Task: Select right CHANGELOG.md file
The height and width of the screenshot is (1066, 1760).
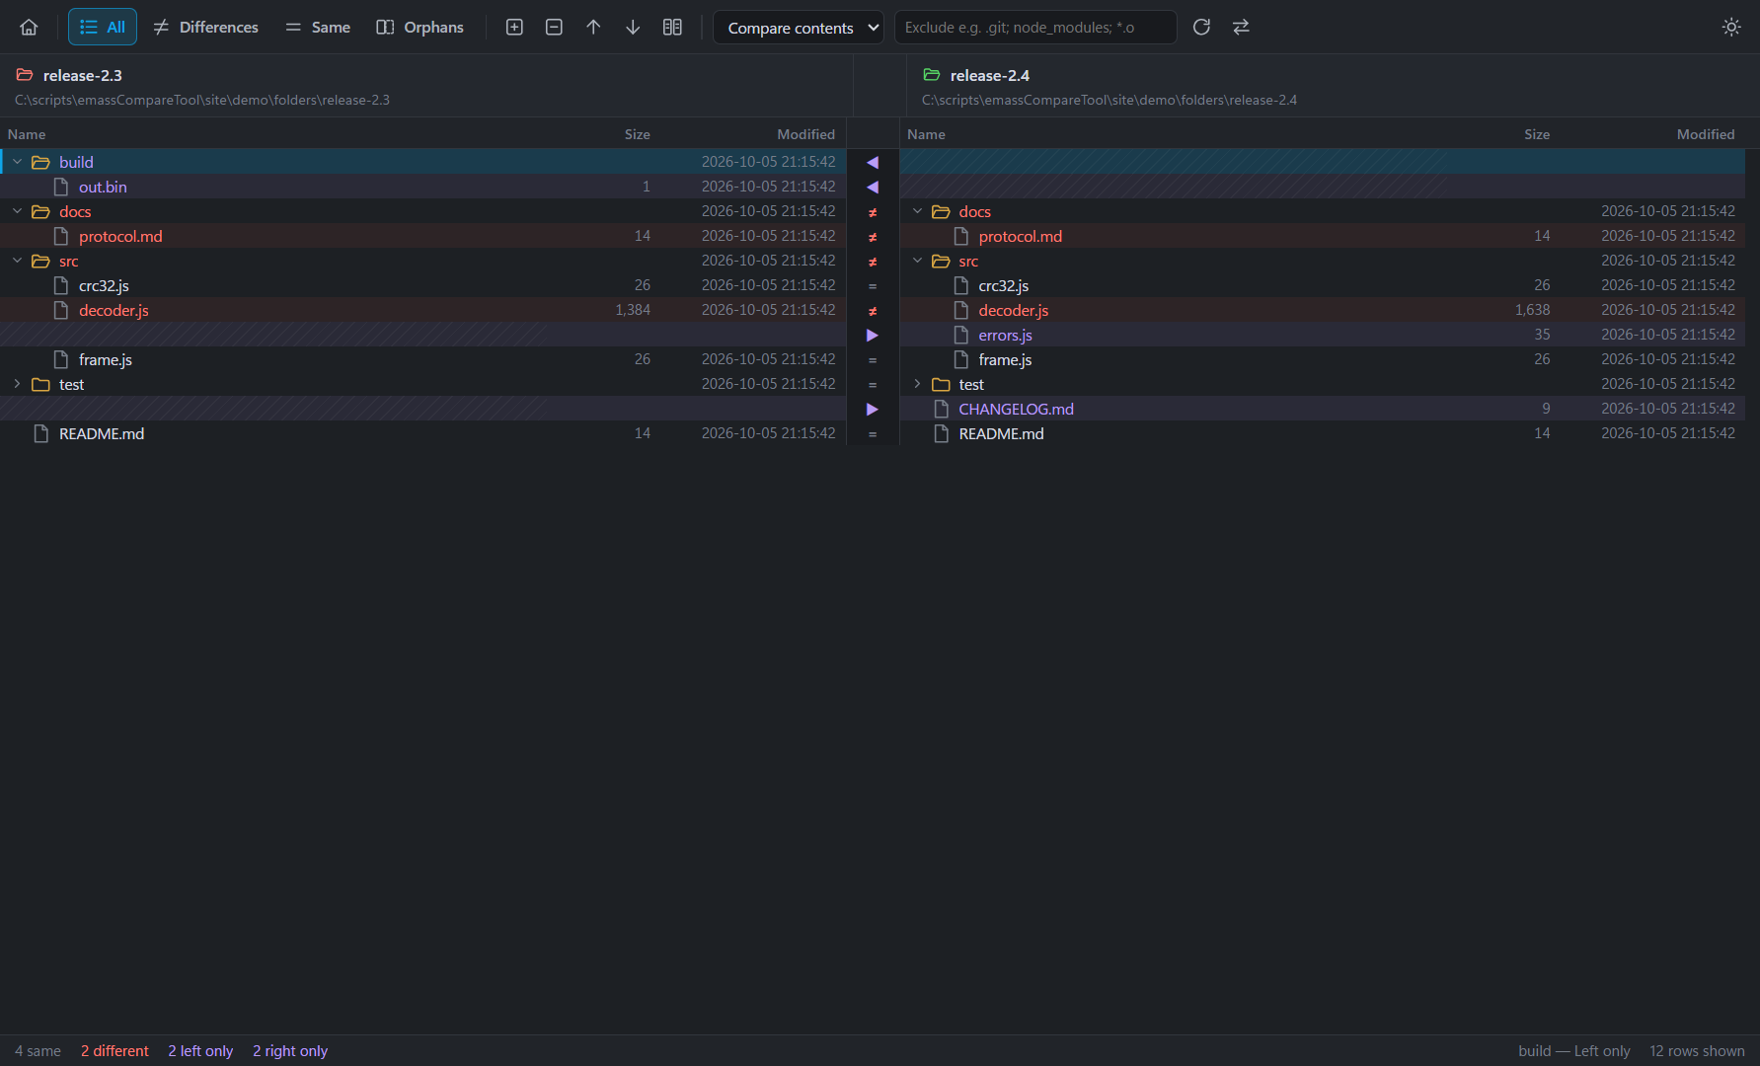Action: pyautogui.click(x=1322, y=409)
